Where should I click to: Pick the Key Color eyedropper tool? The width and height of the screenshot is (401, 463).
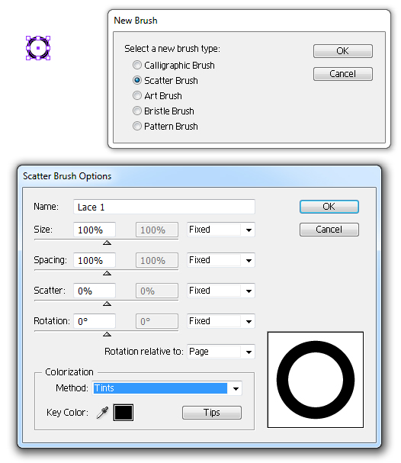(102, 412)
